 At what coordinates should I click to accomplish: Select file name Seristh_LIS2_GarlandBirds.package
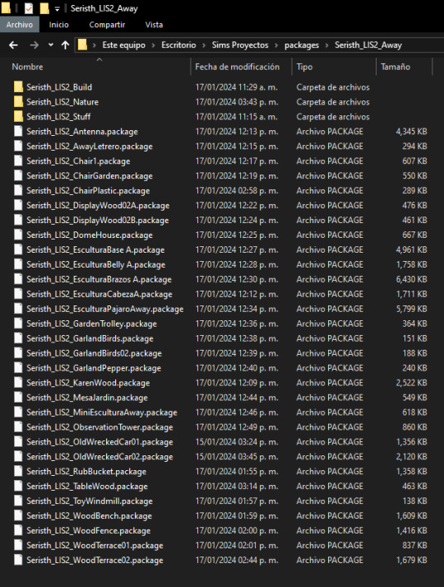click(x=90, y=339)
